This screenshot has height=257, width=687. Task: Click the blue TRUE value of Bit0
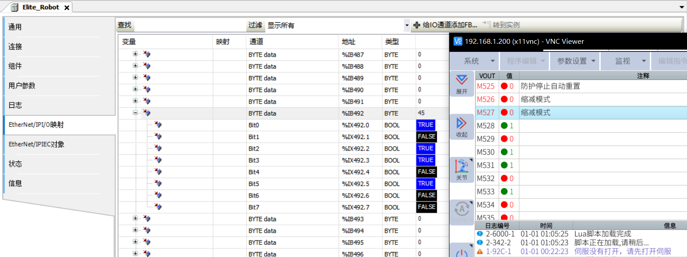click(425, 125)
